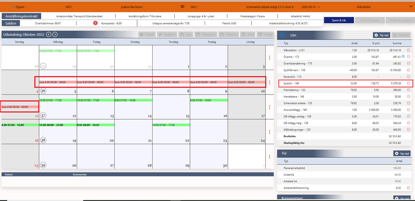Expand the orange header chevron
This screenshot has width=415, height=201.
point(410,7)
